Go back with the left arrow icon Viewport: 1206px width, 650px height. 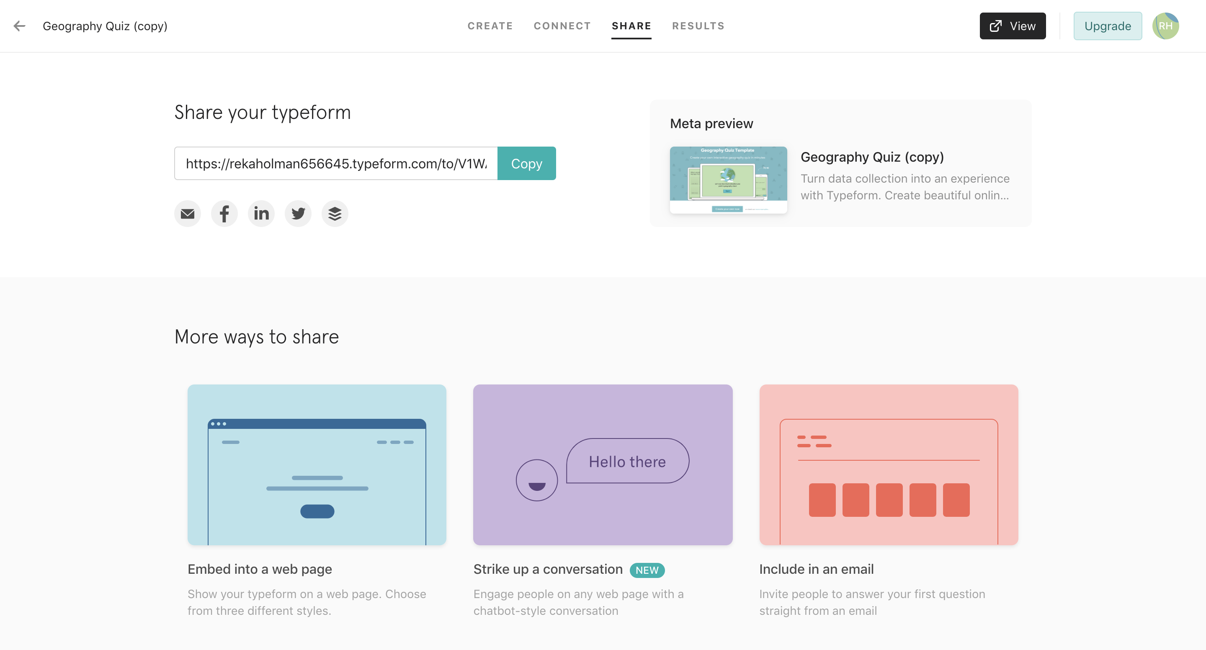[x=19, y=26]
